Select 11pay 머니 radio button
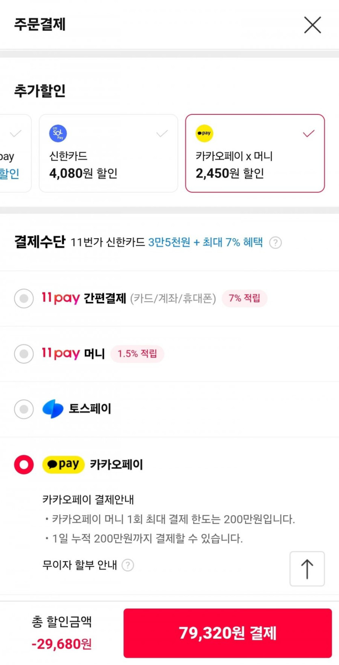The image size is (339, 665). pos(24,354)
